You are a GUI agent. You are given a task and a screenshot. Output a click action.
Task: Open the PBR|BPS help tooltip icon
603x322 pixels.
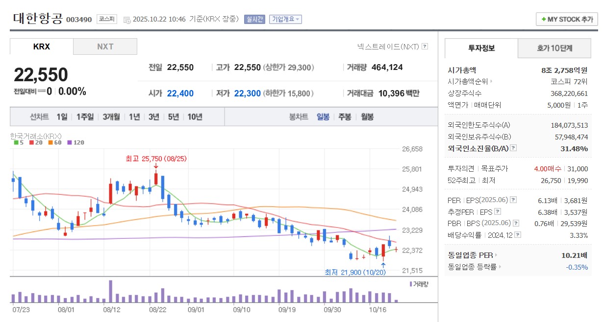pyautogui.click(x=516, y=223)
